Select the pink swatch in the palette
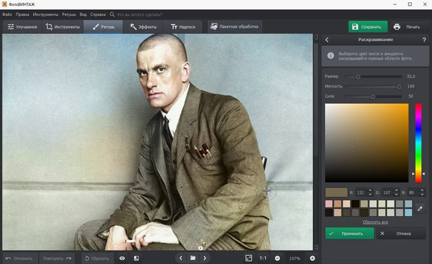This screenshot has width=432, height=264. pos(329,204)
